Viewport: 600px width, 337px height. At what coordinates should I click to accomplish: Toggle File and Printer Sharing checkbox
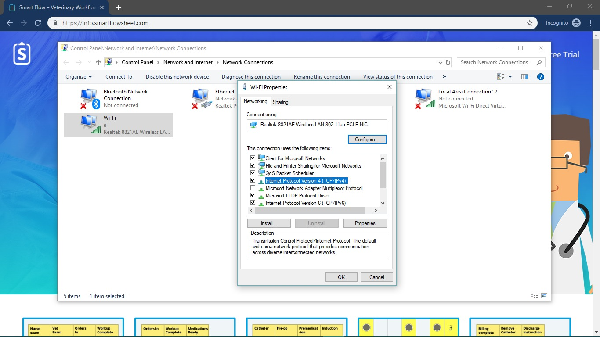pos(253,165)
